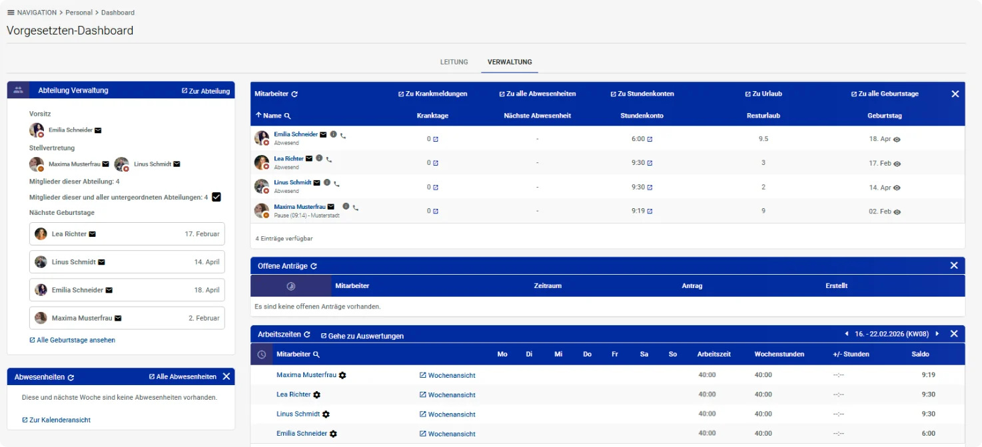
Task: Call Maxima Musterfrau via the phone icon
Action: click(x=355, y=207)
